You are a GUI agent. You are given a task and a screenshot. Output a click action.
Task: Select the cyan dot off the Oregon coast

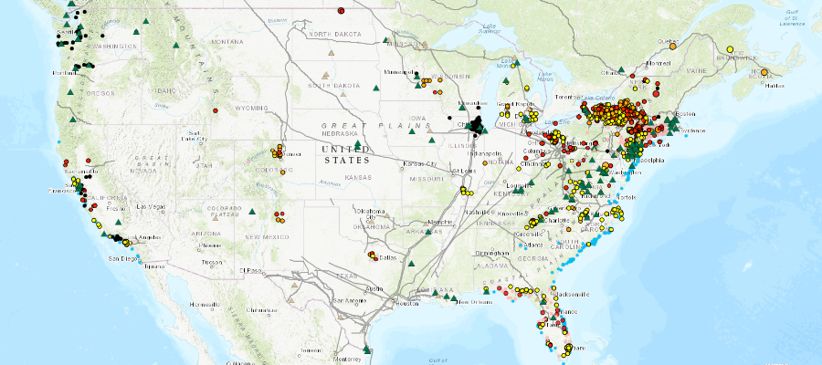click(58, 142)
